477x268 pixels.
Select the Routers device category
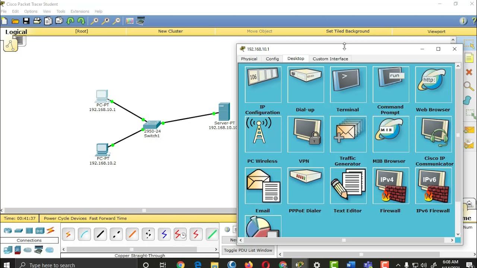[8, 230]
